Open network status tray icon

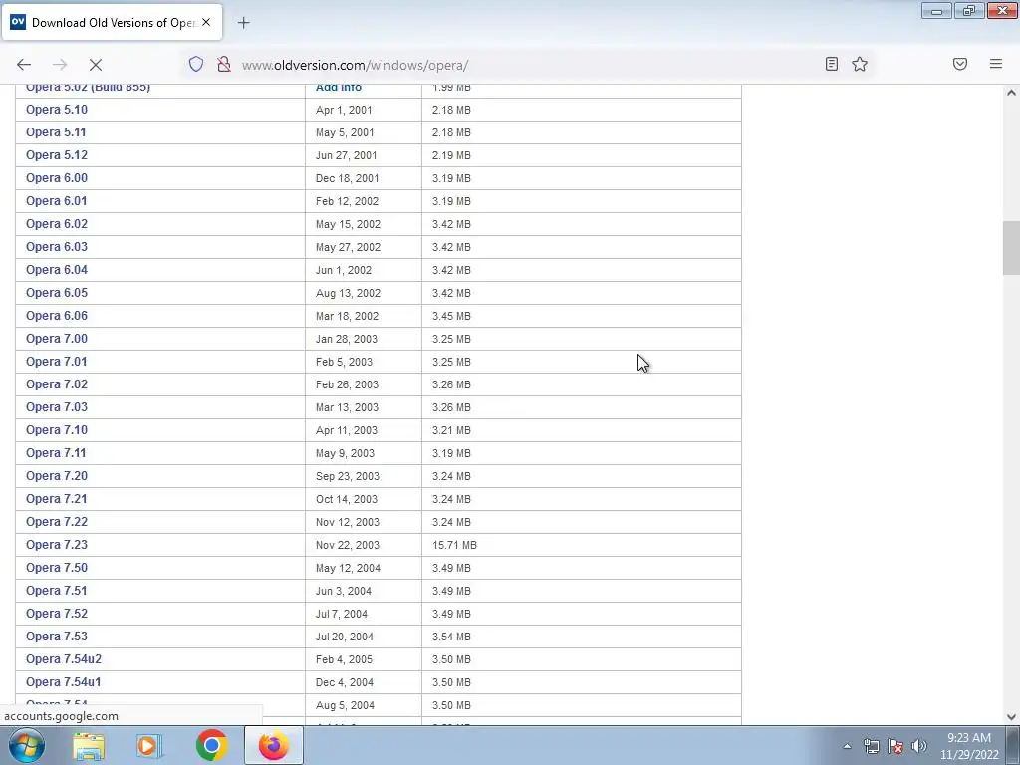pos(871,746)
